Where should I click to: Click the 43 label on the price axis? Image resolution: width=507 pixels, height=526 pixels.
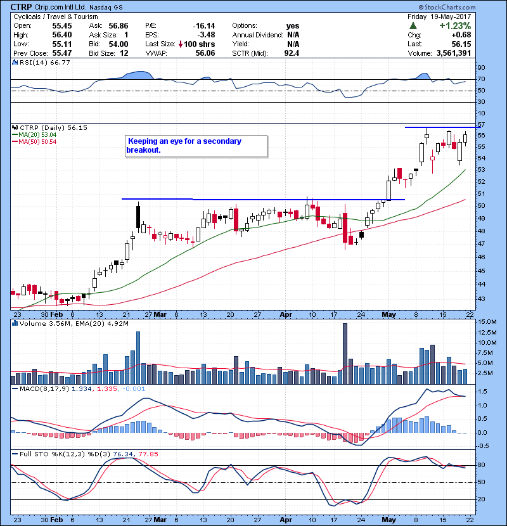(481, 298)
